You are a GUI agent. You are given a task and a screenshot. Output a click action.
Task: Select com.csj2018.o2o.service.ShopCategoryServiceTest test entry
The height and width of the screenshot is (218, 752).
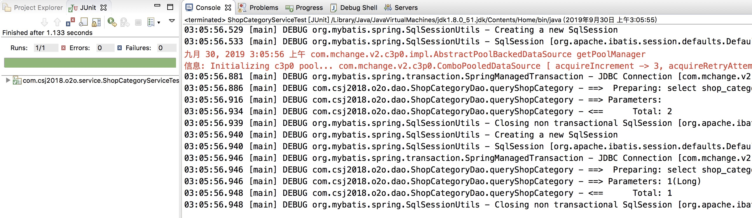101,80
